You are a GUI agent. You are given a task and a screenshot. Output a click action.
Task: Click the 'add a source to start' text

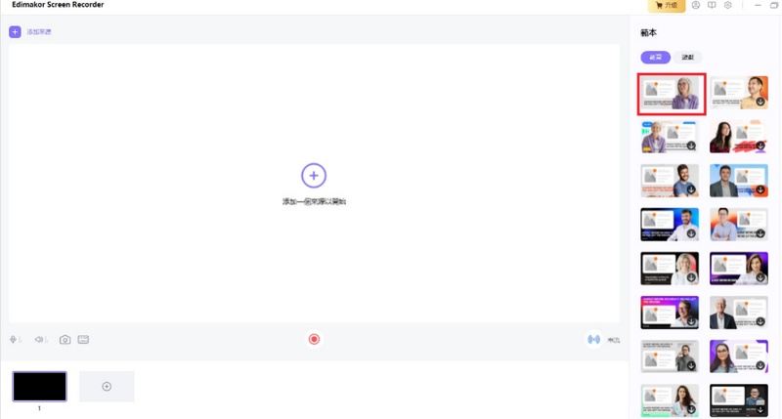point(314,201)
